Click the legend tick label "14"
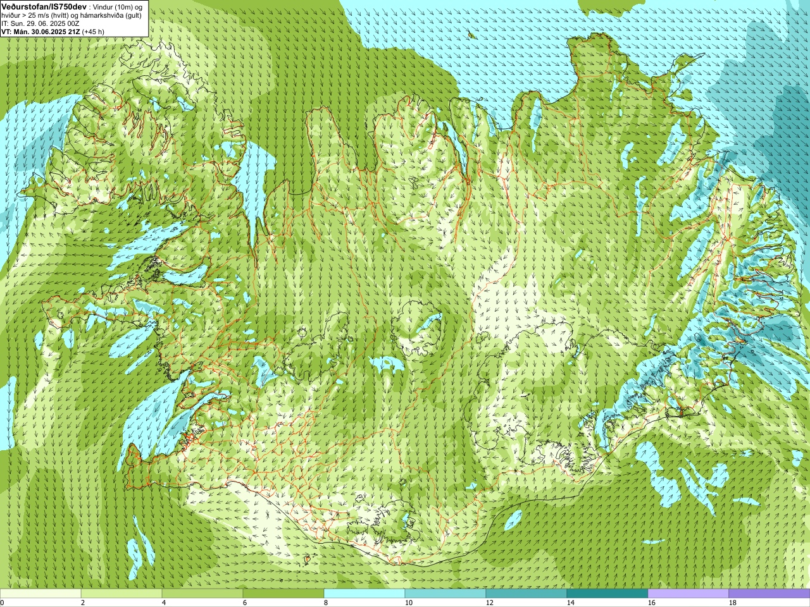Image resolution: width=810 pixels, height=607 pixels. 571,603
